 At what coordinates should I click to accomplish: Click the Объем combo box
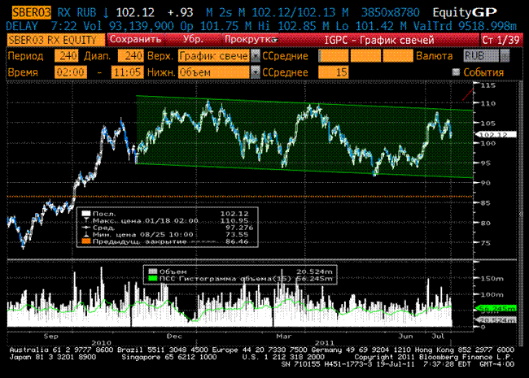(x=215, y=72)
